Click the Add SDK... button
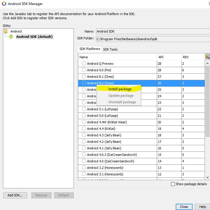210x210 pixels. (15, 195)
